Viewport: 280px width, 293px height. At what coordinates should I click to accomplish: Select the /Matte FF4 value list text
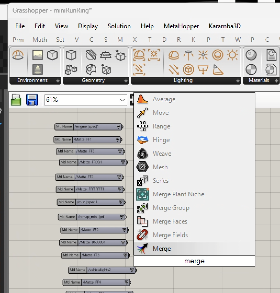click(x=92, y=282)
